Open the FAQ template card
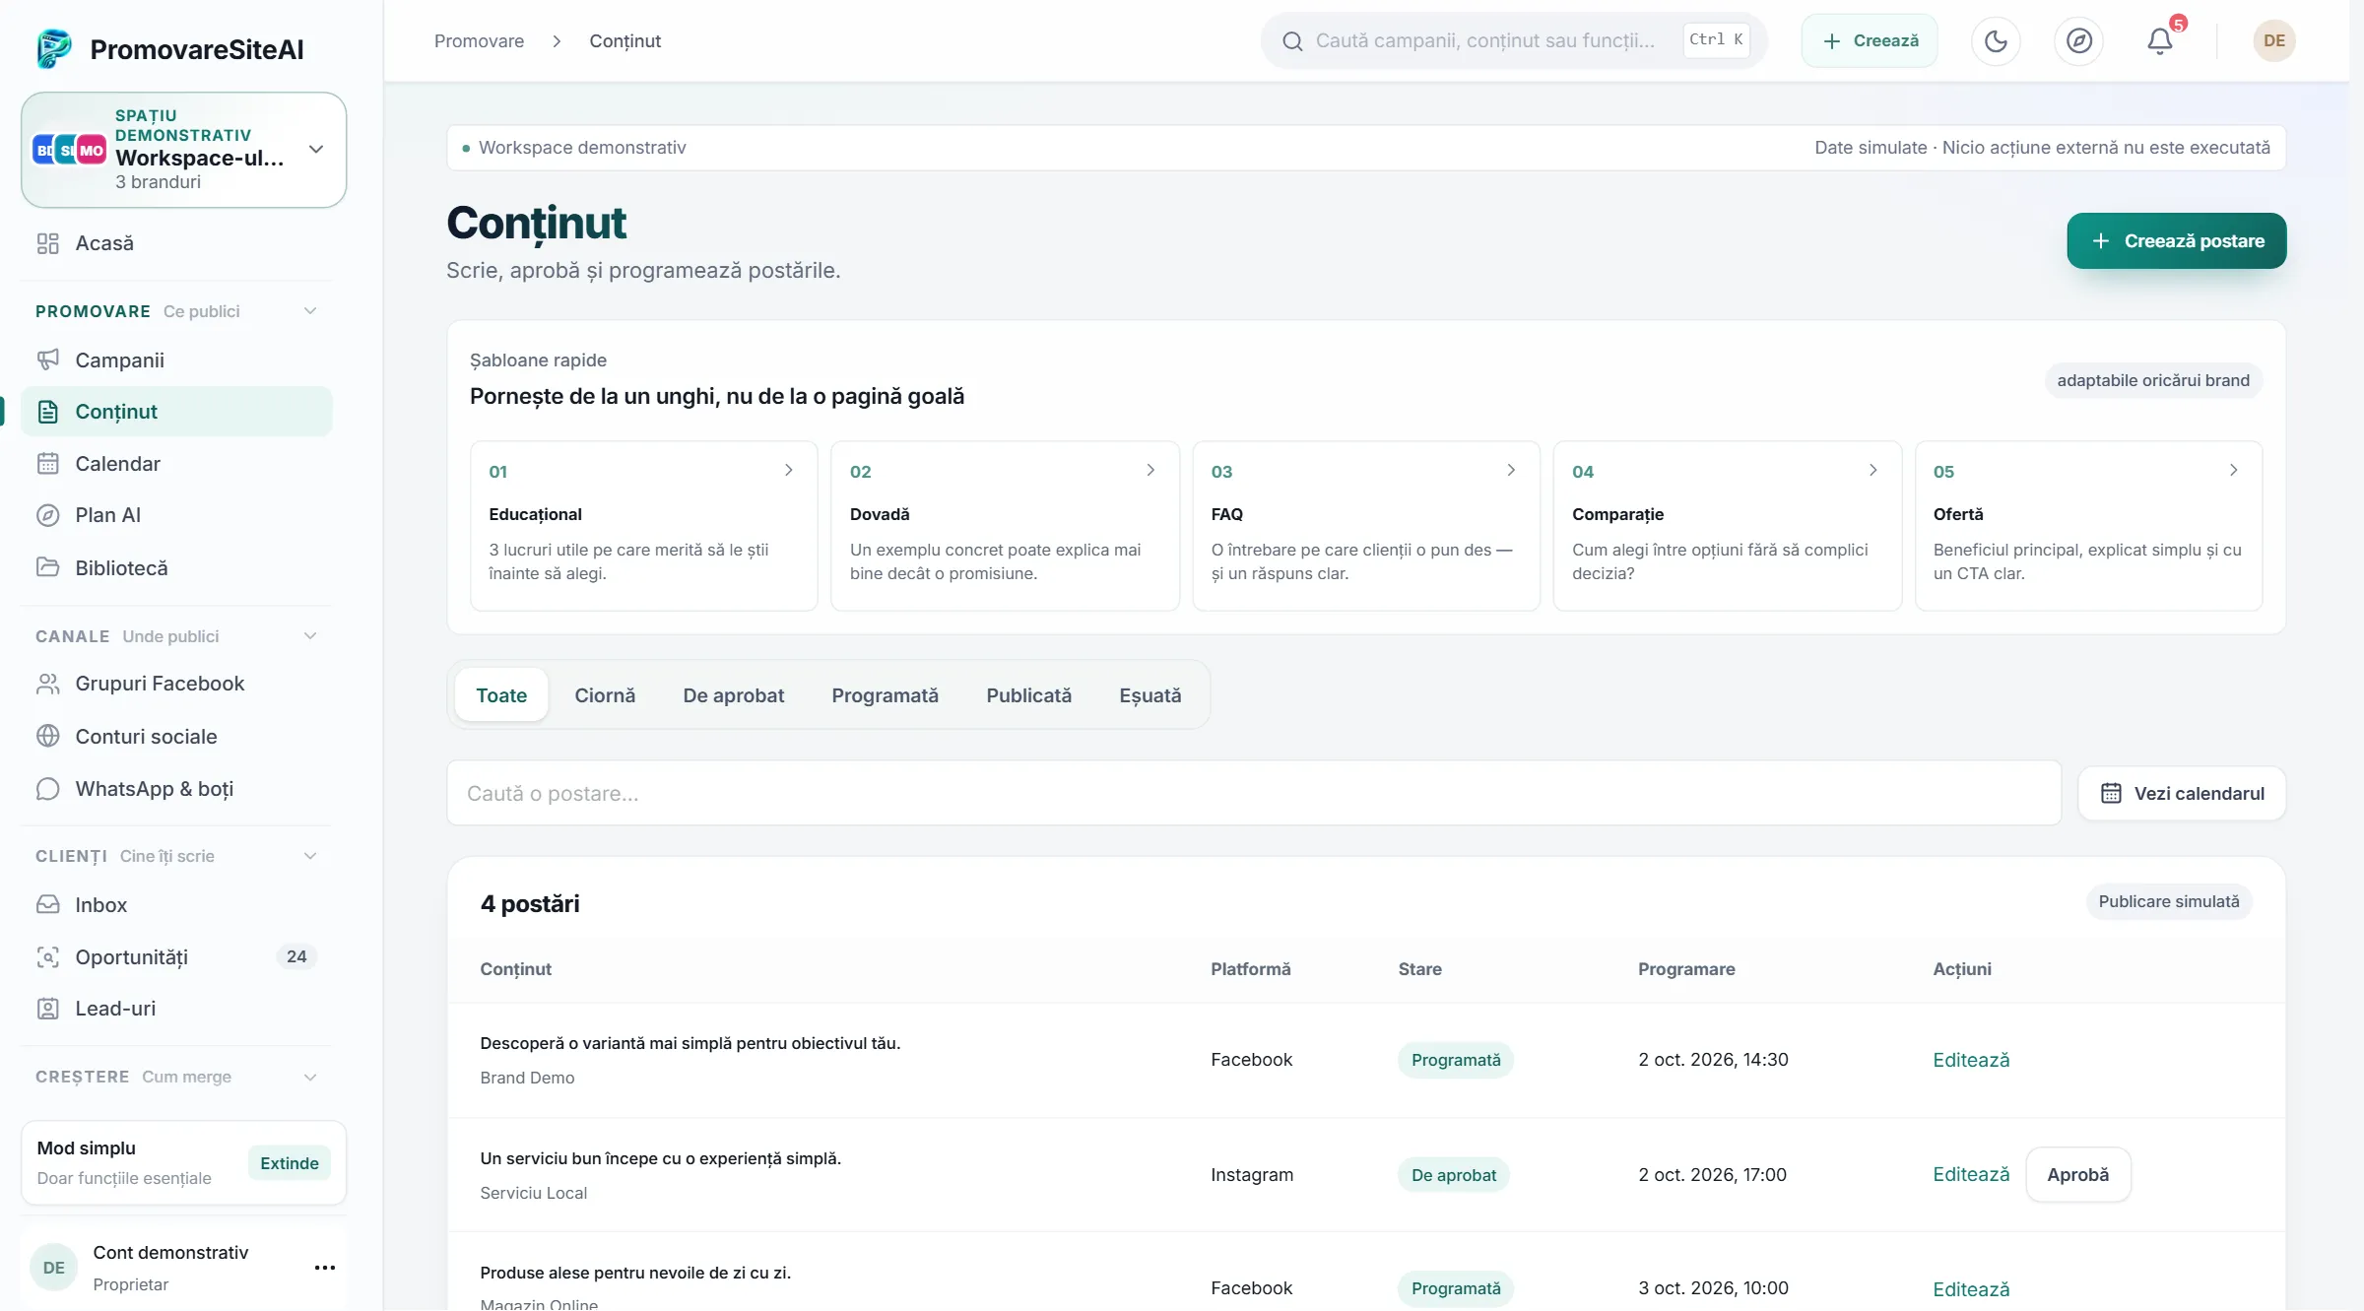 click(x=1366, y=526)
